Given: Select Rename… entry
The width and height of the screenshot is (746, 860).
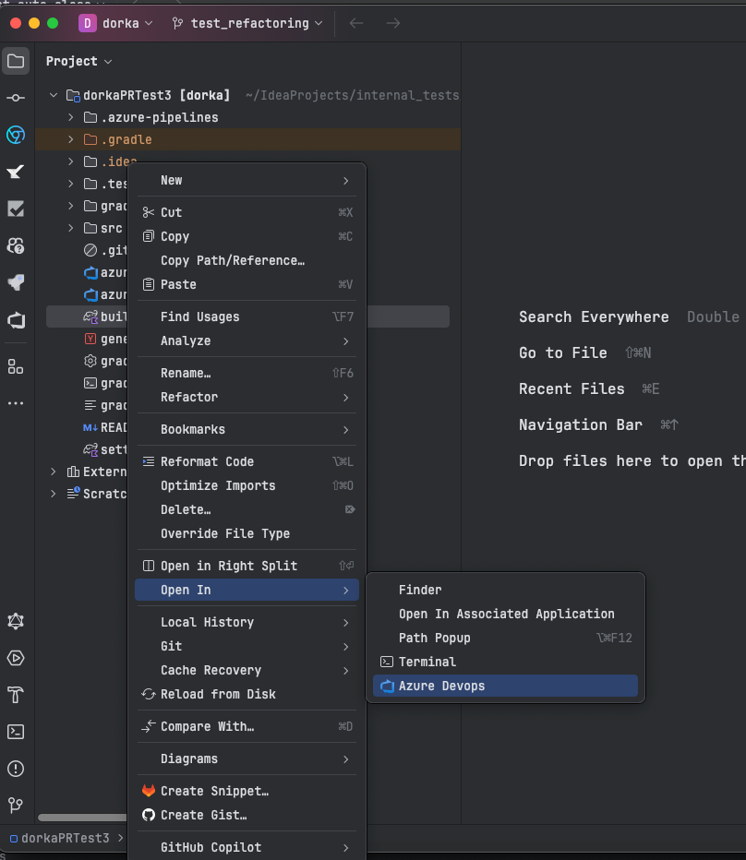Looking at the screenshot, I should (247, 373).
